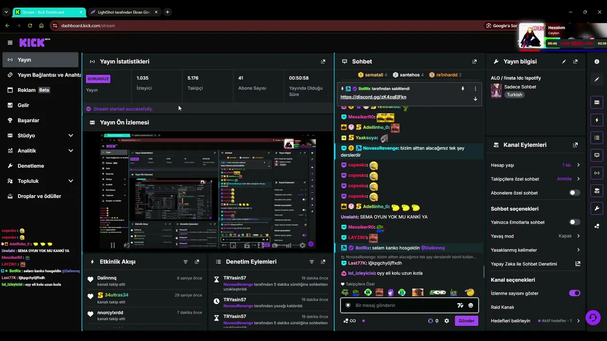
Task: Pop out the Kanal Eylemleri panel
Action: point(575,145)
